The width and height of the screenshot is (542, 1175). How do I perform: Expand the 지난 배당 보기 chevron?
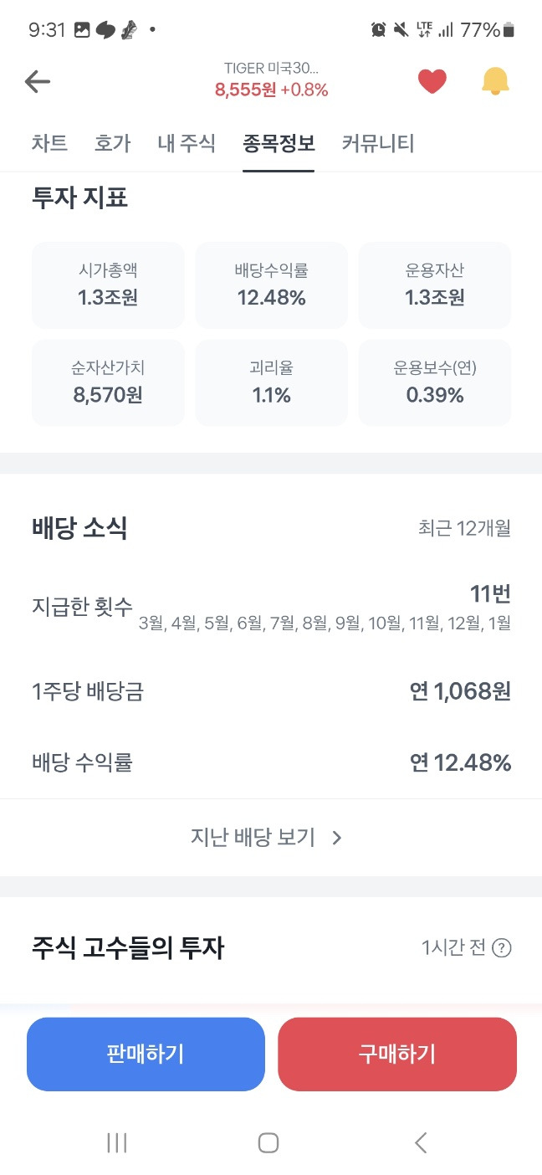[x=337, y=838]
